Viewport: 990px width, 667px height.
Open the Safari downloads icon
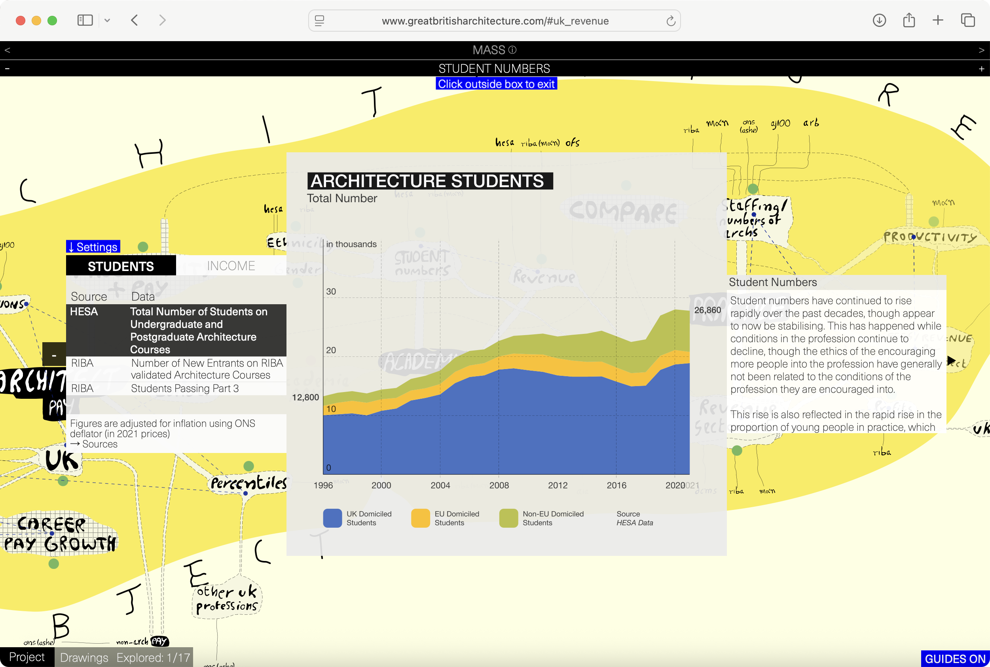(879, 20)
